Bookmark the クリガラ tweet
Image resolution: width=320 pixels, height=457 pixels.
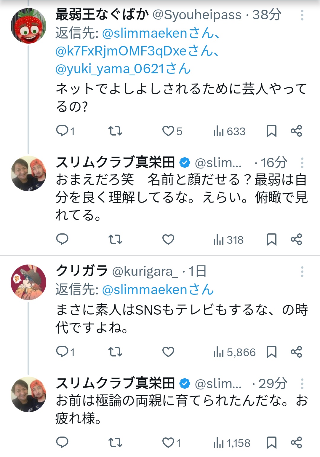(x=271, y=352)
